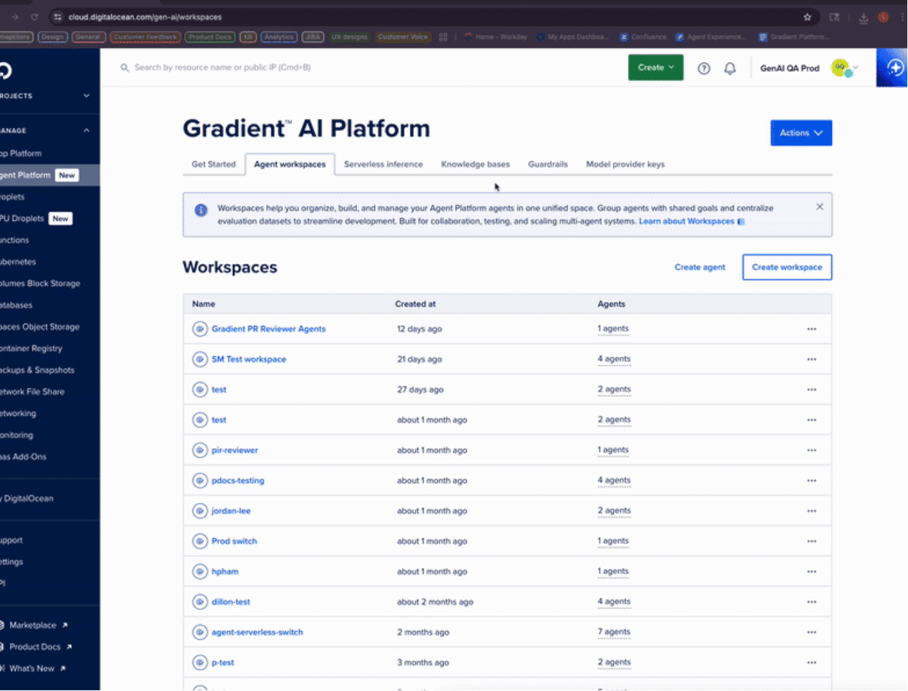The width and height of the screenshot is (908, 691).
Task: Select the Guardrails tab
Action: [548, 165]
